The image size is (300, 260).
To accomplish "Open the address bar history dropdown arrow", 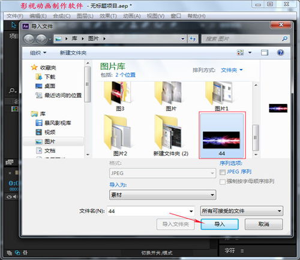I will [182, 38].
